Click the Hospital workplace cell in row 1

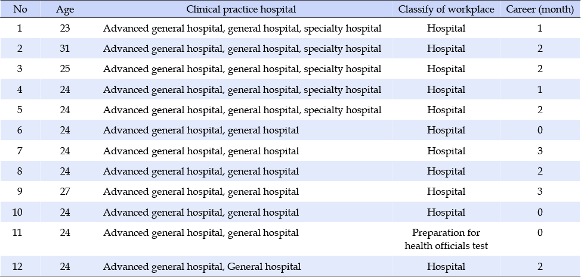point(446,28)
